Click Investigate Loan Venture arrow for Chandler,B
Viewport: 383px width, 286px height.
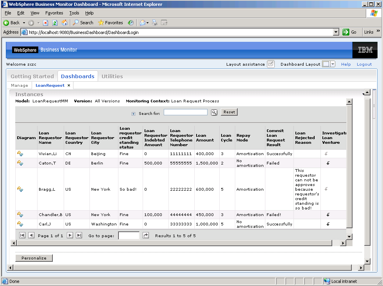click(x=328, y=214)
